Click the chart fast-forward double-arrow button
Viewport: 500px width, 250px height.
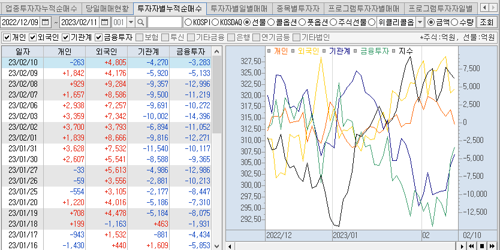(x=492, y=246)
